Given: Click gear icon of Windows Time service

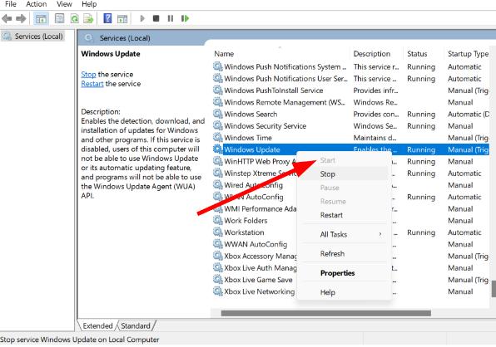Looking at the screenshot, I should (x=218, y=138).
